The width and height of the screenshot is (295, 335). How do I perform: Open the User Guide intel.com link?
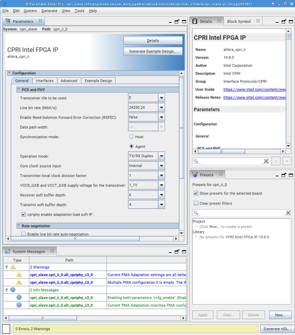tap(254, 89)
